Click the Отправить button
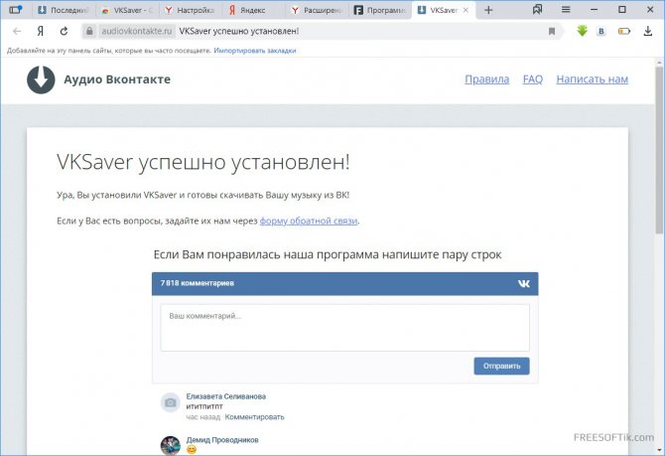665x456 pixels. pyautogui.click(x=501, y=366)
